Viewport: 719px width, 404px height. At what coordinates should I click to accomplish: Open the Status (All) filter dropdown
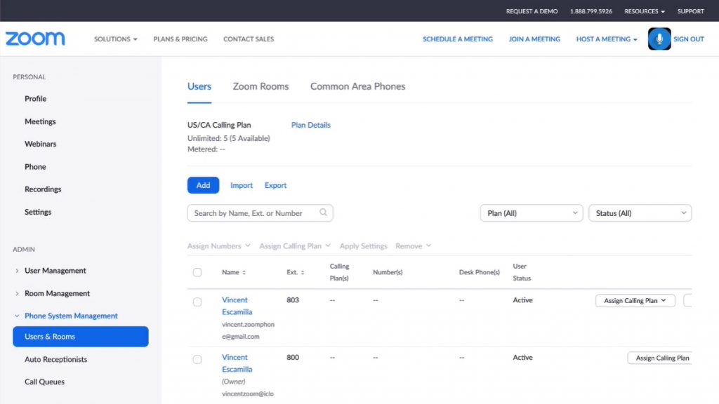point(640,213)
